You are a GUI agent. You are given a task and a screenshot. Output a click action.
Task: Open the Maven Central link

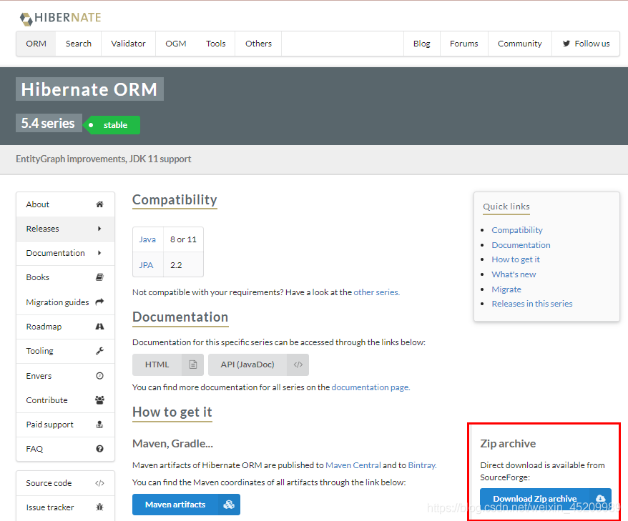click(353, 465)
